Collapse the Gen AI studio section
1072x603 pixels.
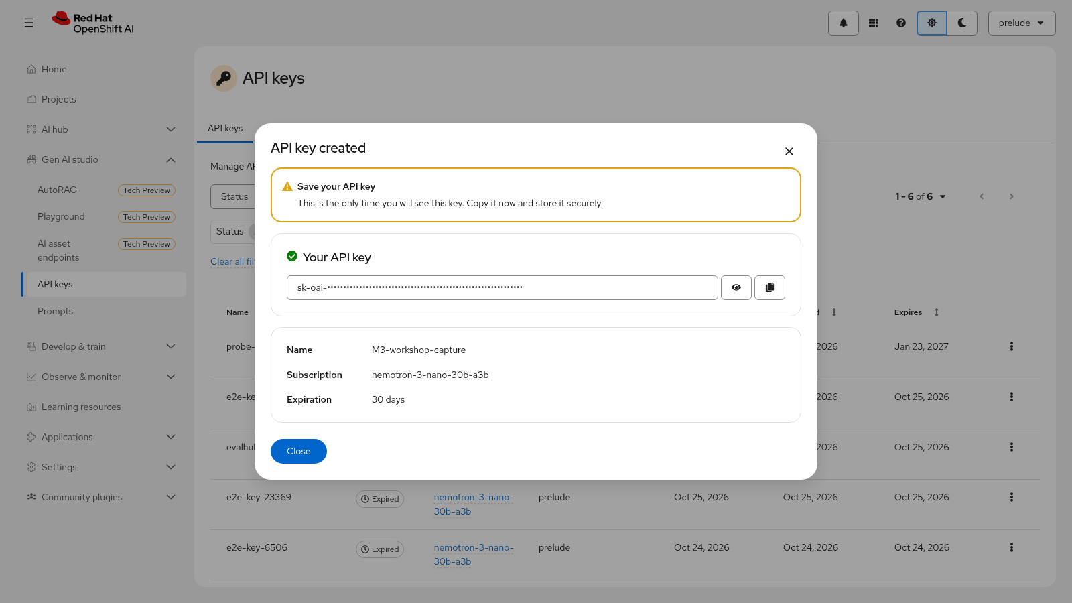pyautogui.click(x=104, y=159)
